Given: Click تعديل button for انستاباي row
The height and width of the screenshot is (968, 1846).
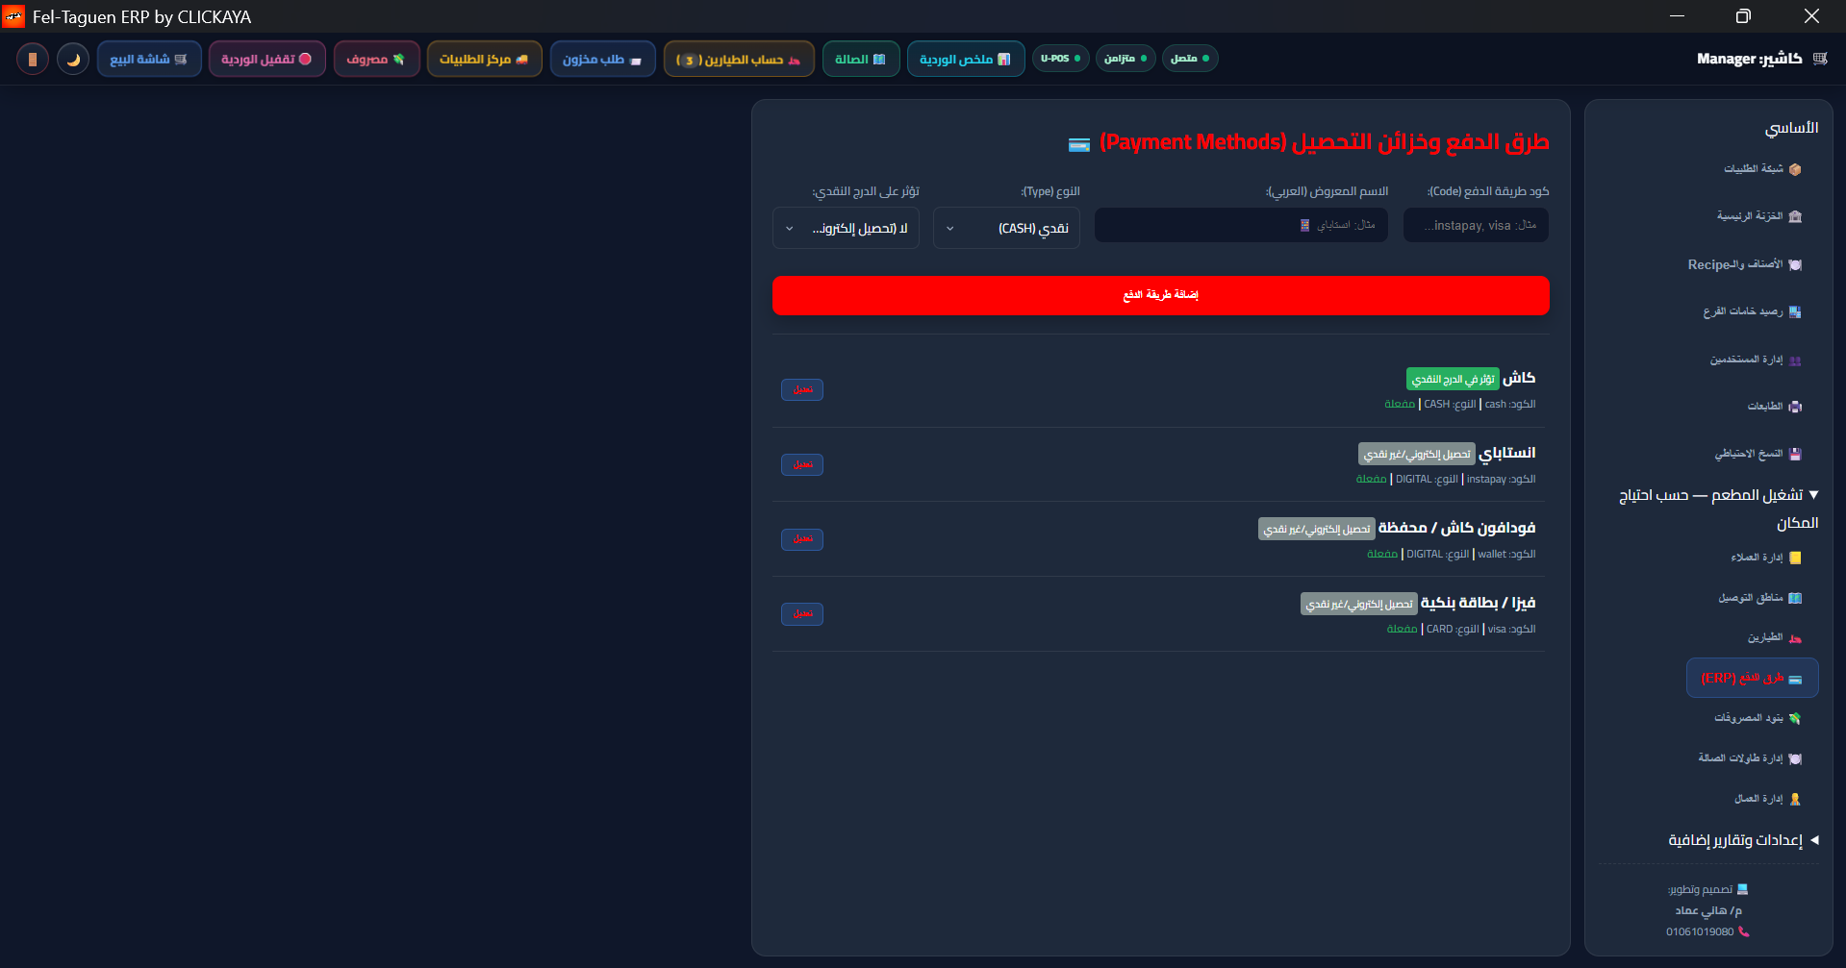Looking at the screenshot, I should 802,464.
